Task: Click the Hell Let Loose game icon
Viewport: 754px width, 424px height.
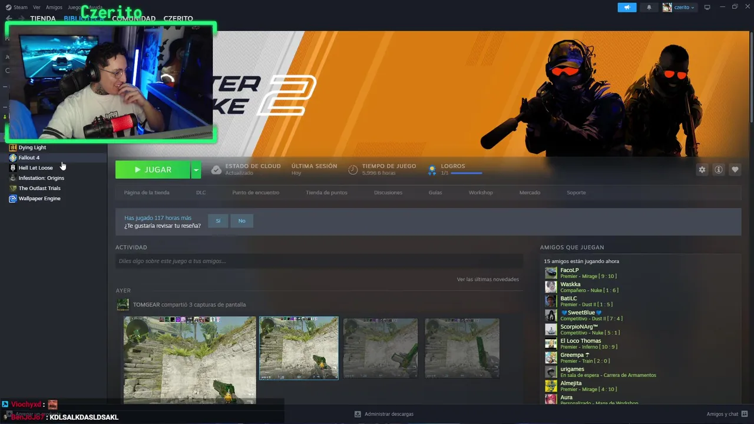Action: (13, 168)
